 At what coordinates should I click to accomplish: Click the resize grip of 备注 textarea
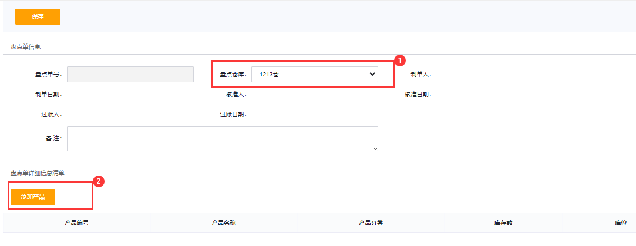375,148
